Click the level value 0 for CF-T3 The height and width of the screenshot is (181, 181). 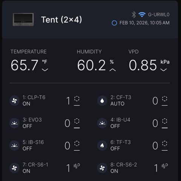pyautogui.click(x=155, y=101)
